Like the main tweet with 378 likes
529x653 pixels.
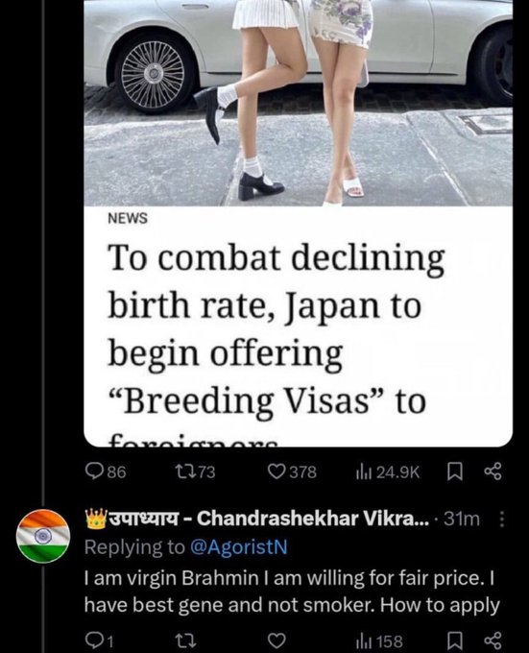click(292, 472)
